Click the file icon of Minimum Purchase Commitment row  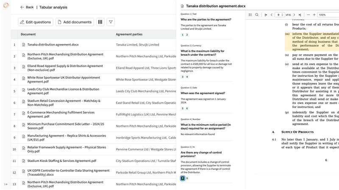click(24, 125)
